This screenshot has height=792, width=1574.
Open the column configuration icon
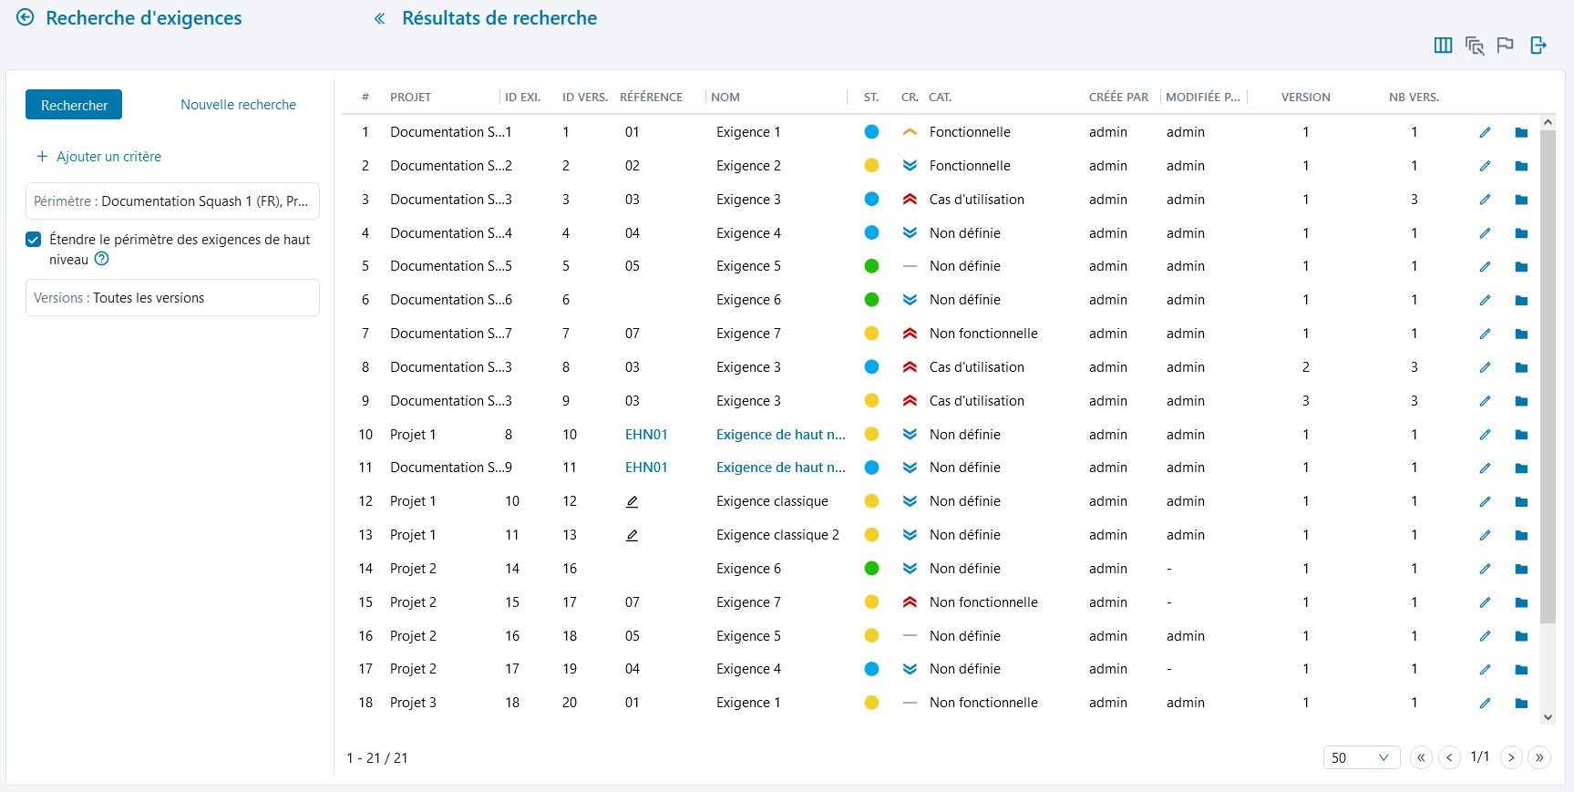click(1443, 46)
